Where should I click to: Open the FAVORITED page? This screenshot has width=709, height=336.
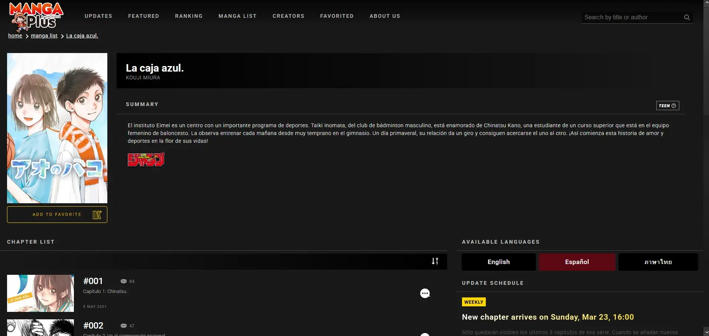tap(337, 16)
